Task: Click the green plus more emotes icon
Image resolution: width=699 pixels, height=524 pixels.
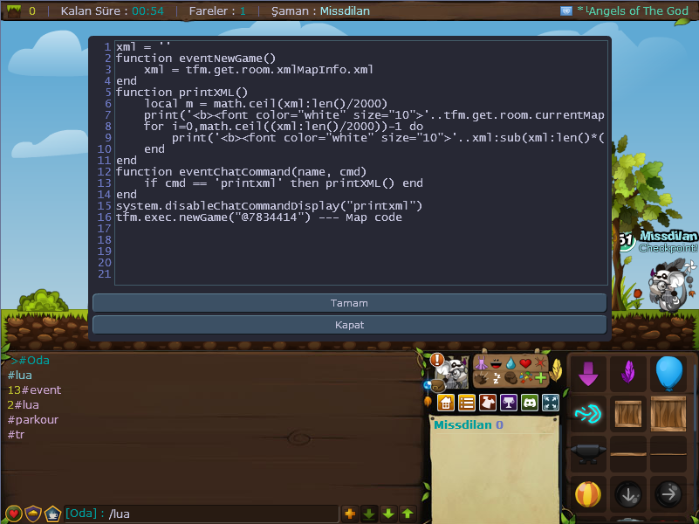Action: [x=541, y=379]
